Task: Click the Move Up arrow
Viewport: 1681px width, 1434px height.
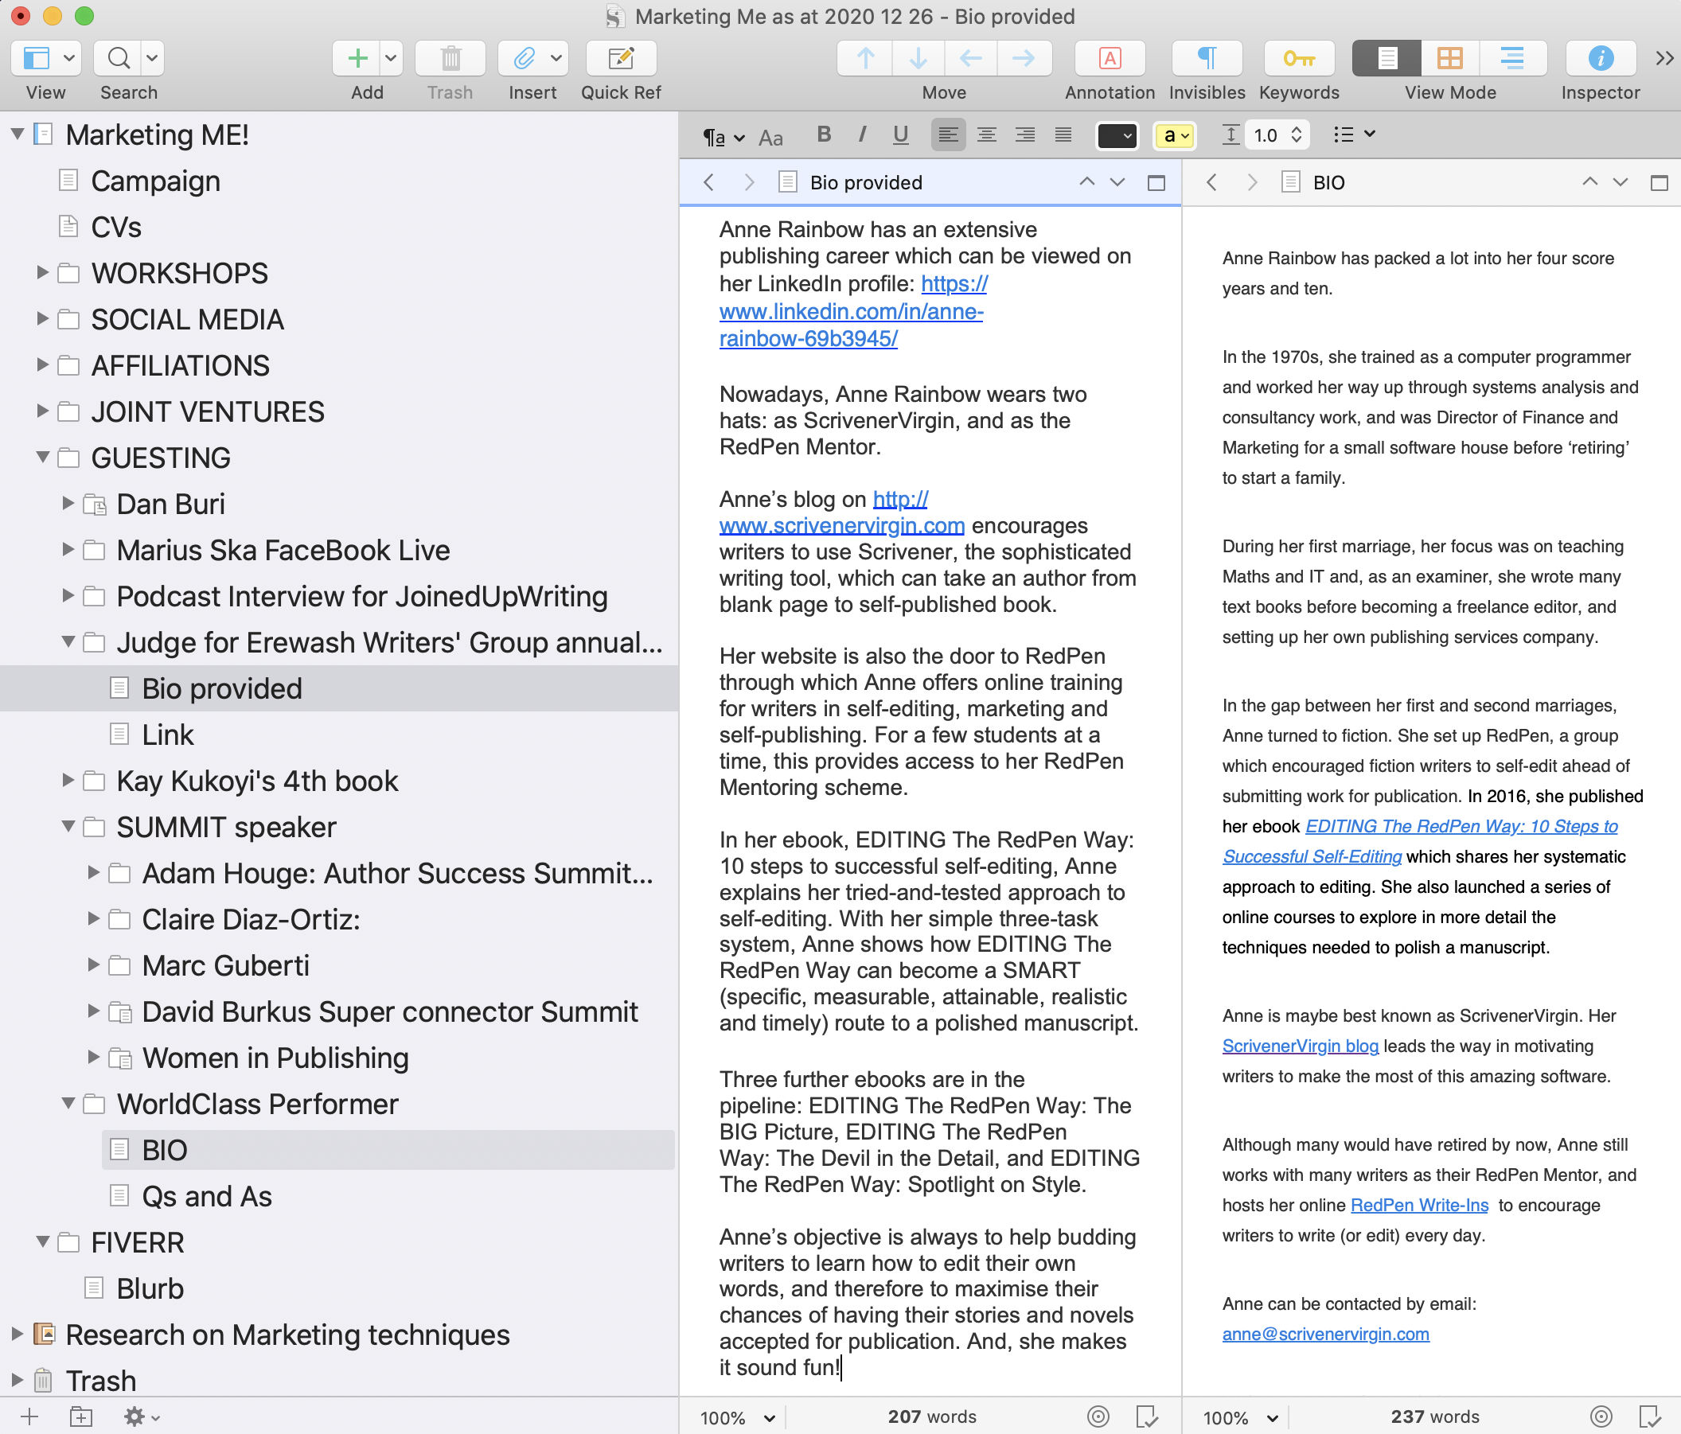Action: click(x=865, y=58)
